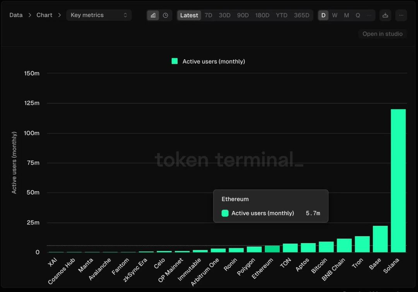418x292 pixels.
Task: Switch to time series clock icon
Action: coord(166,15)
